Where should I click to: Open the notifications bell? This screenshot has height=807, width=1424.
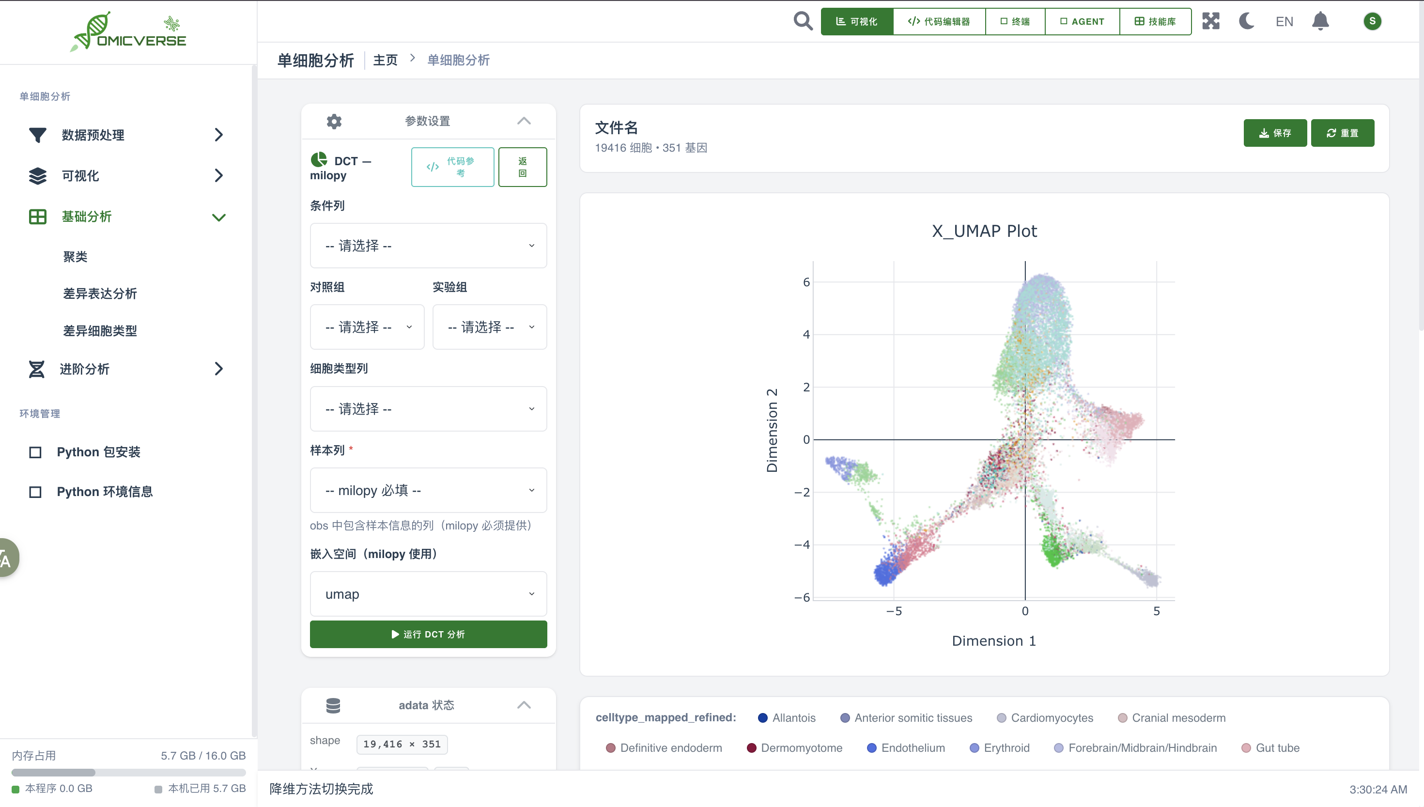tap(1320, 21)
